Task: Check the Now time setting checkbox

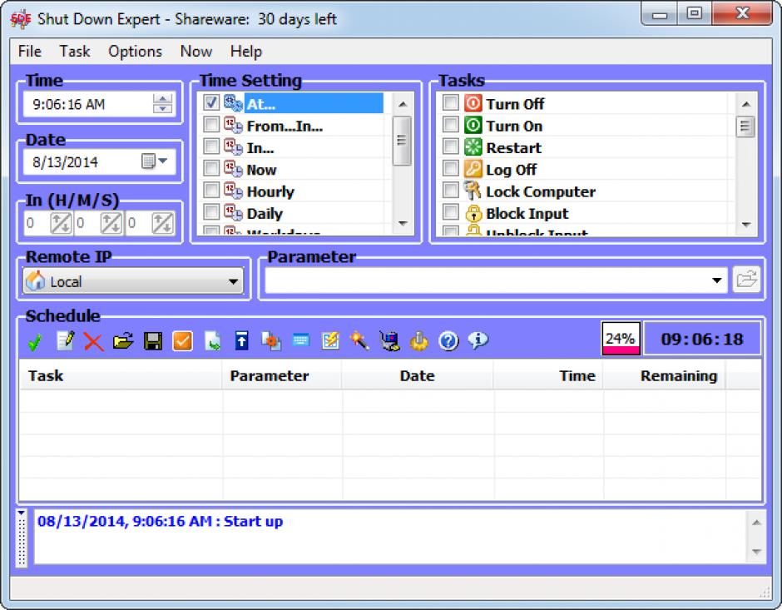Action: pos(211,168)
